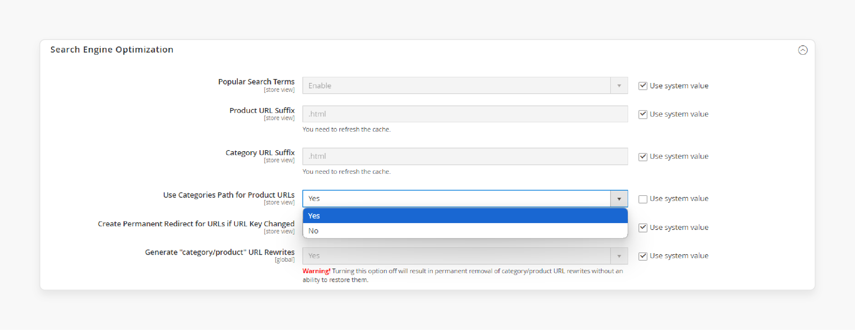Click the Create Permanent Redirect for URLs label

point(196,224)
